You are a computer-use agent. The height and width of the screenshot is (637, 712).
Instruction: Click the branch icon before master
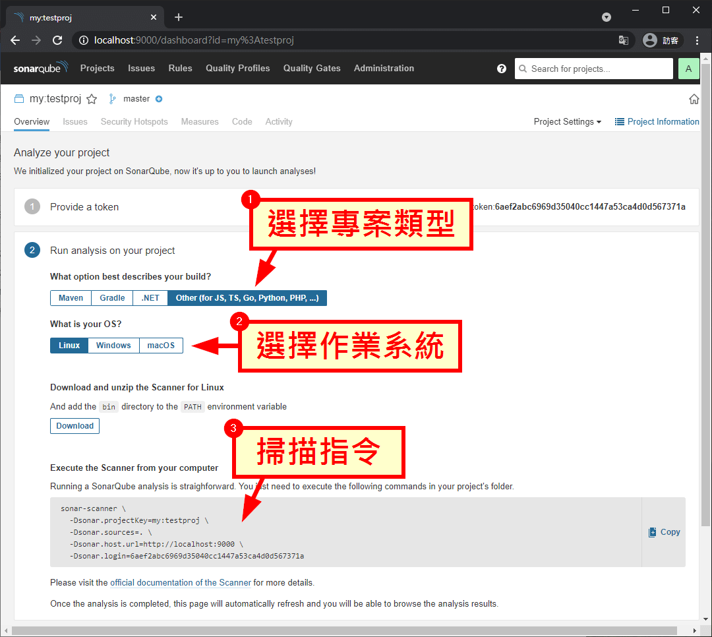pyautogui.click(x=112, y=99)
